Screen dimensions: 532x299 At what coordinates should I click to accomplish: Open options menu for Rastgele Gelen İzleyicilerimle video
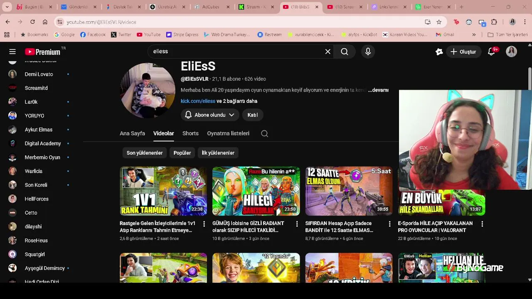(204, 224)
